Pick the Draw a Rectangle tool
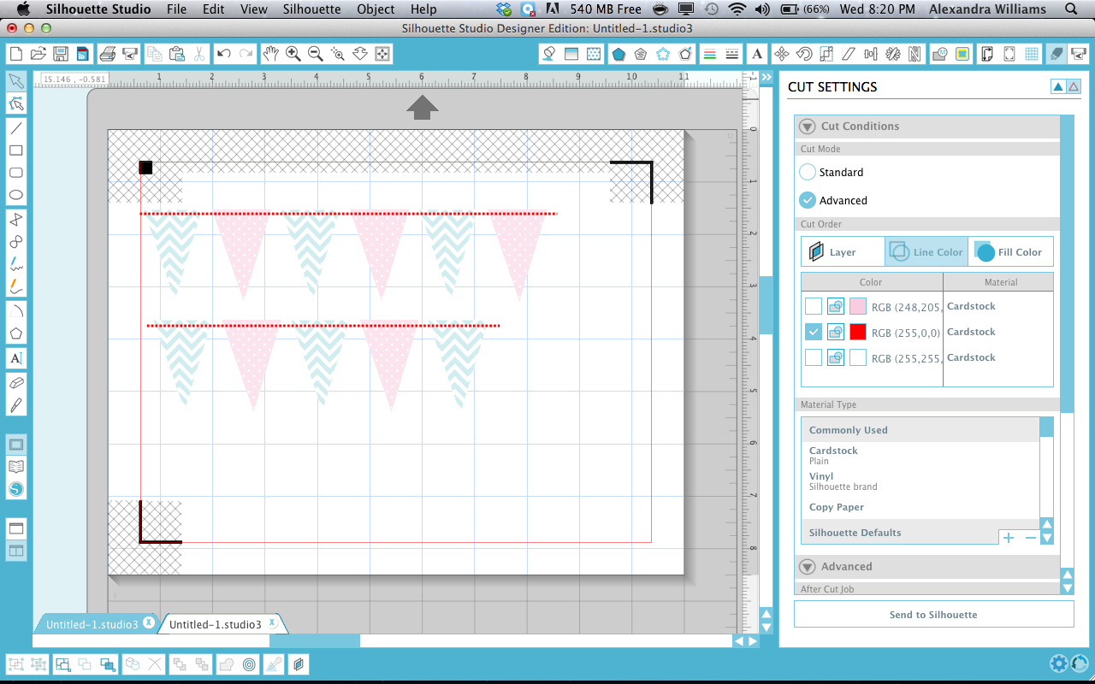1095x684 pixels. click(x=15, y=150)
